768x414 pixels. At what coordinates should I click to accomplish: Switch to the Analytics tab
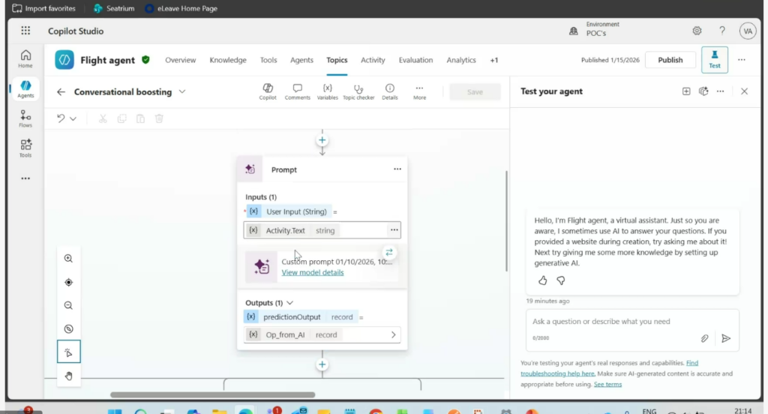click(460, 60)
